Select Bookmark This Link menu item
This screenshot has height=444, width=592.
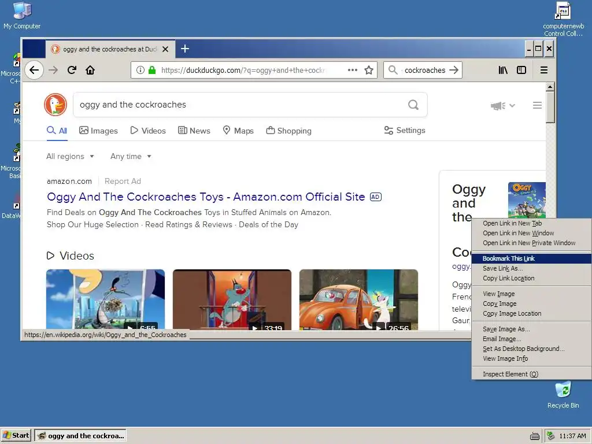click(x=531, y=258)
